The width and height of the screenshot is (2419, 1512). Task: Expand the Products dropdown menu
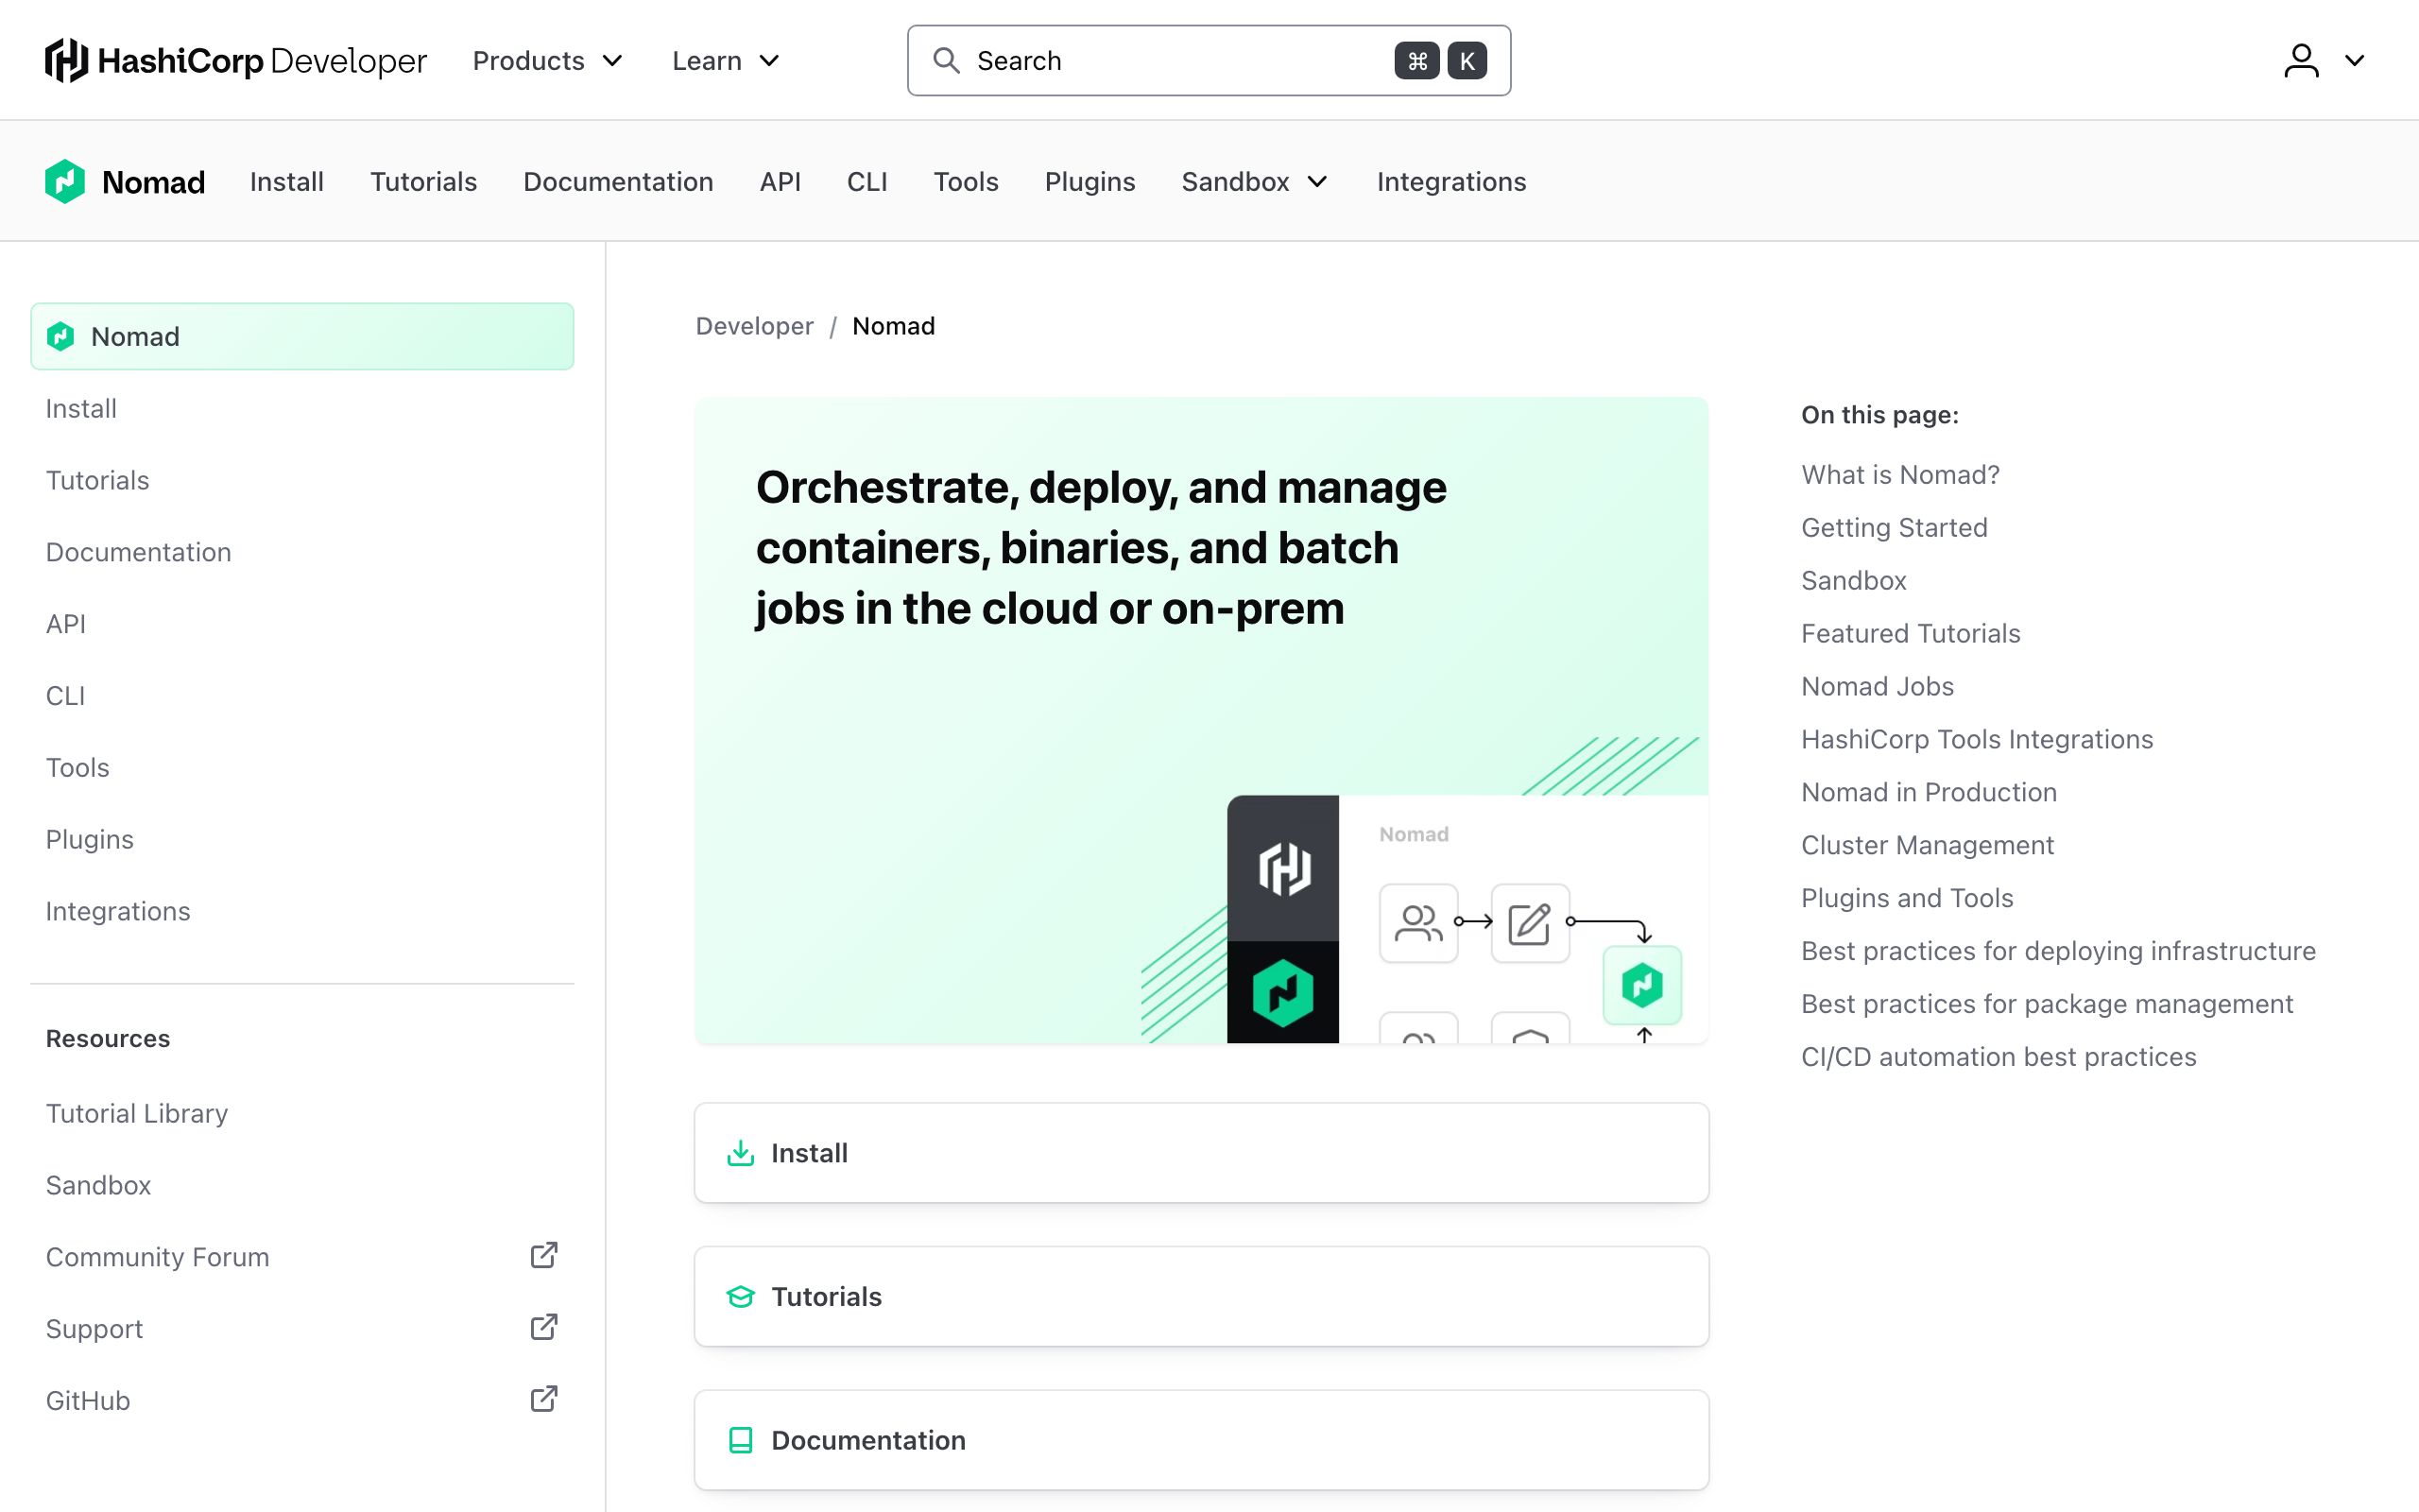tap(548, 61)
